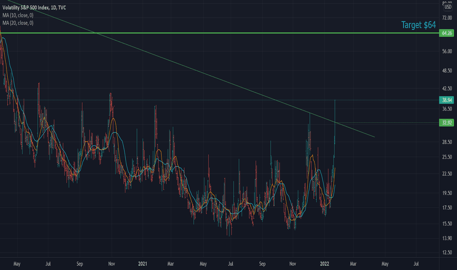The image size is (457, 270).
Task: Click the 64.26 green price label
Action: click(x=447, y=33)
